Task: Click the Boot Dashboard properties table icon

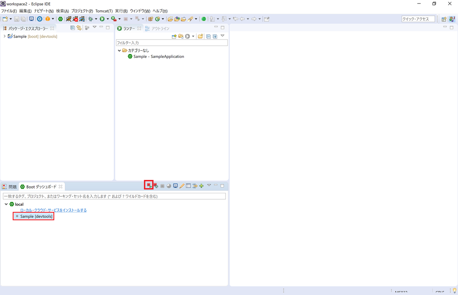Action: 188,186
